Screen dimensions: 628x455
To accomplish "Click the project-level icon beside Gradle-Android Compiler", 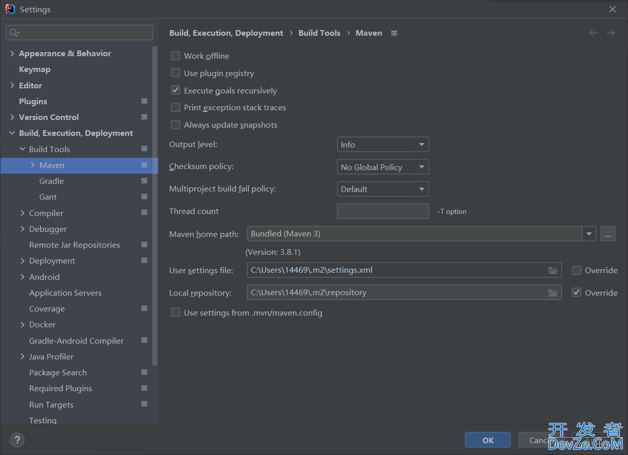I will 144,341.
